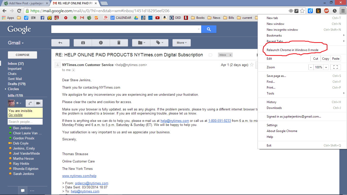Open chat with Martha Hesse
Screen dimensions: 347x195
tap(23, 159)
